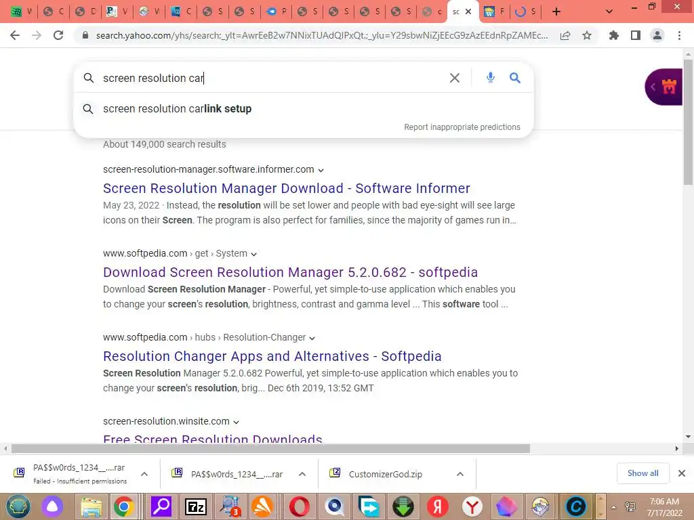Select the 'carlink setup' search suggestion
Viewport: 694px width, 520px height.
pyautogui.click(x=303, y=109)
